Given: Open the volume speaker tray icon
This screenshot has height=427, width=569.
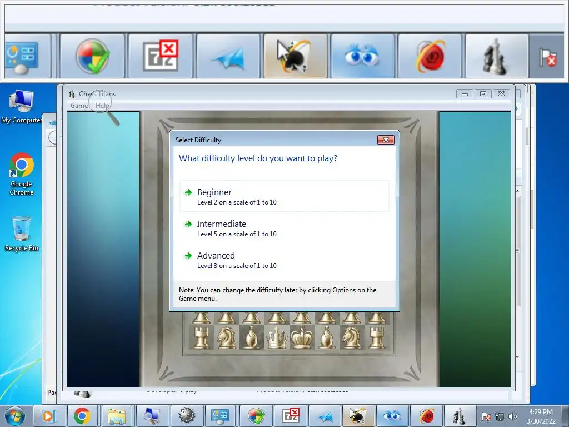Looking at the screenshot, I should [x=512, y=416].
